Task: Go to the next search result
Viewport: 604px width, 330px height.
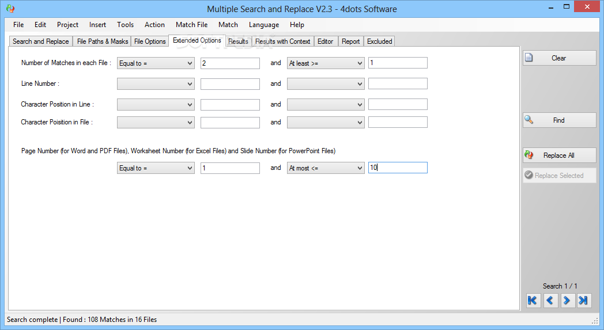Action: tap(567, 301)
